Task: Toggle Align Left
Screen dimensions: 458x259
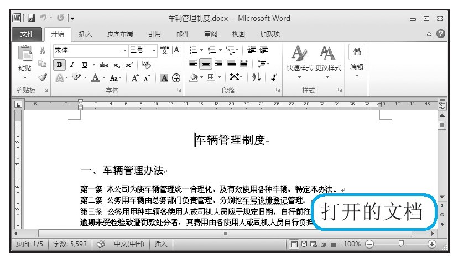Action: (193, 64)
